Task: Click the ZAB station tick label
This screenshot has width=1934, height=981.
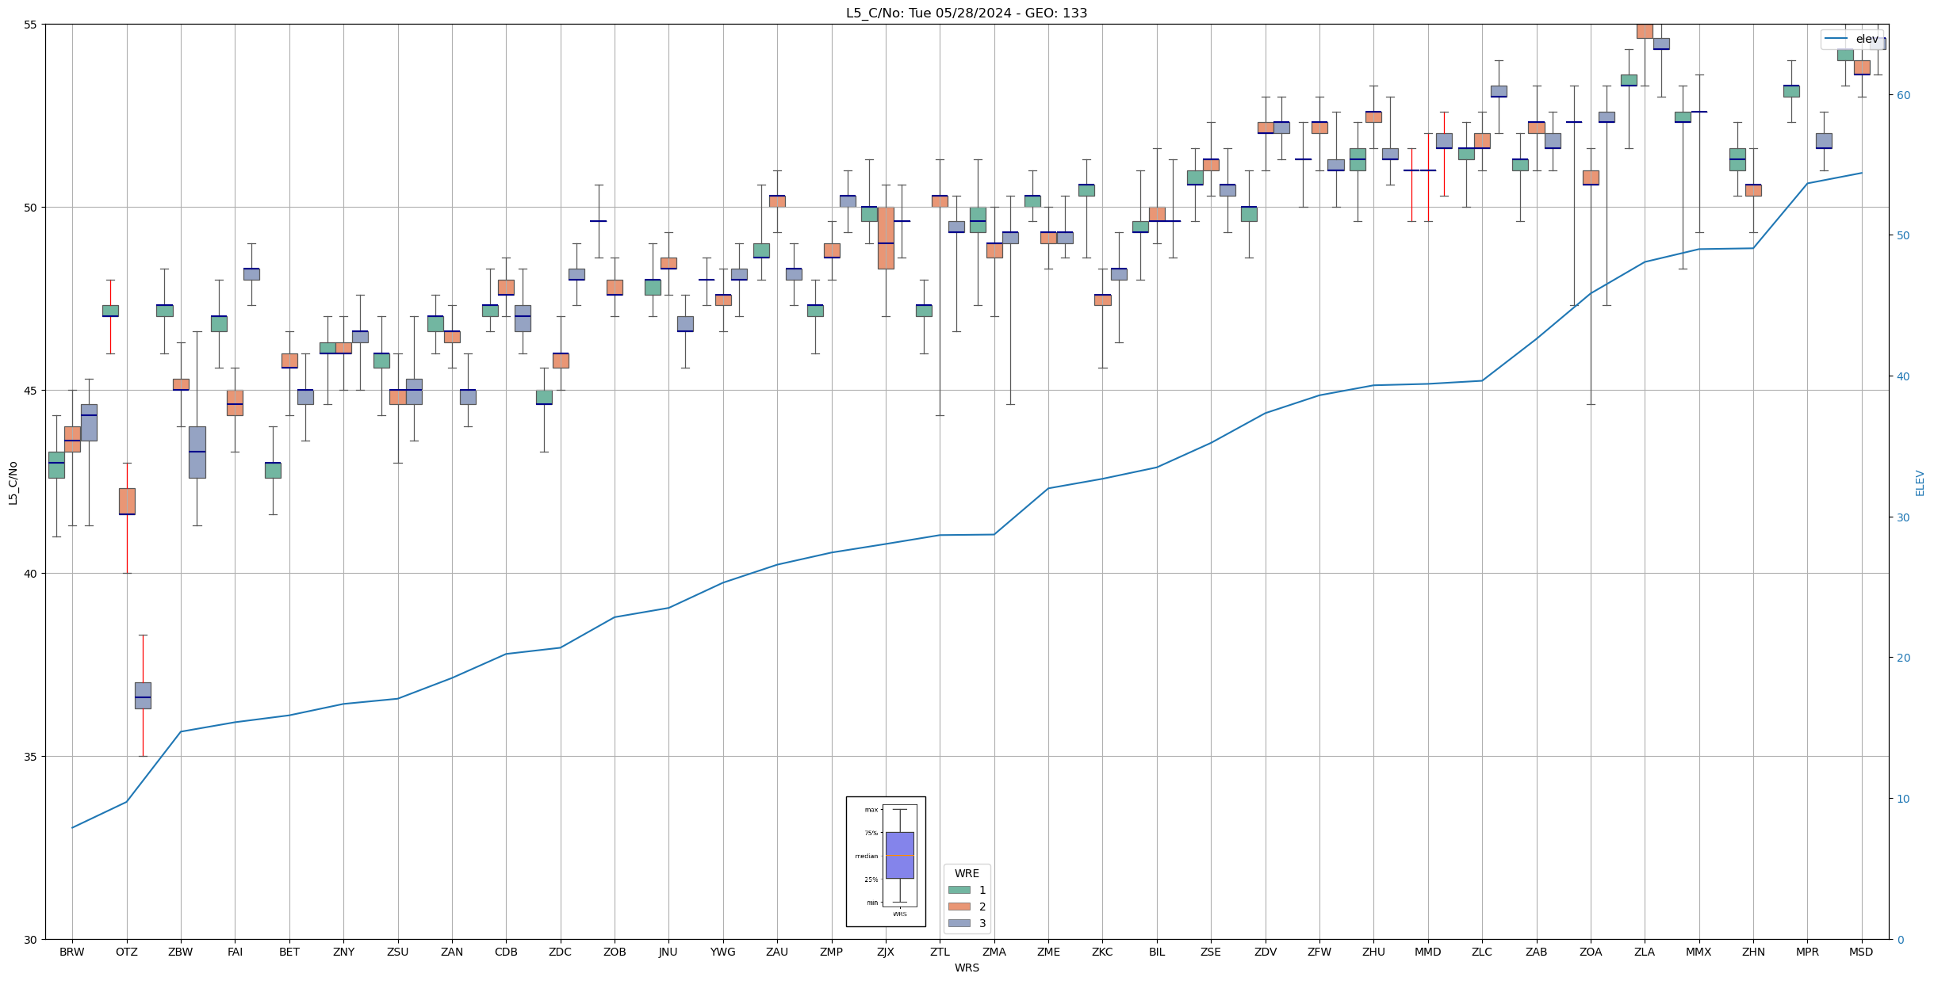Action: click(x=1537, y=952)
